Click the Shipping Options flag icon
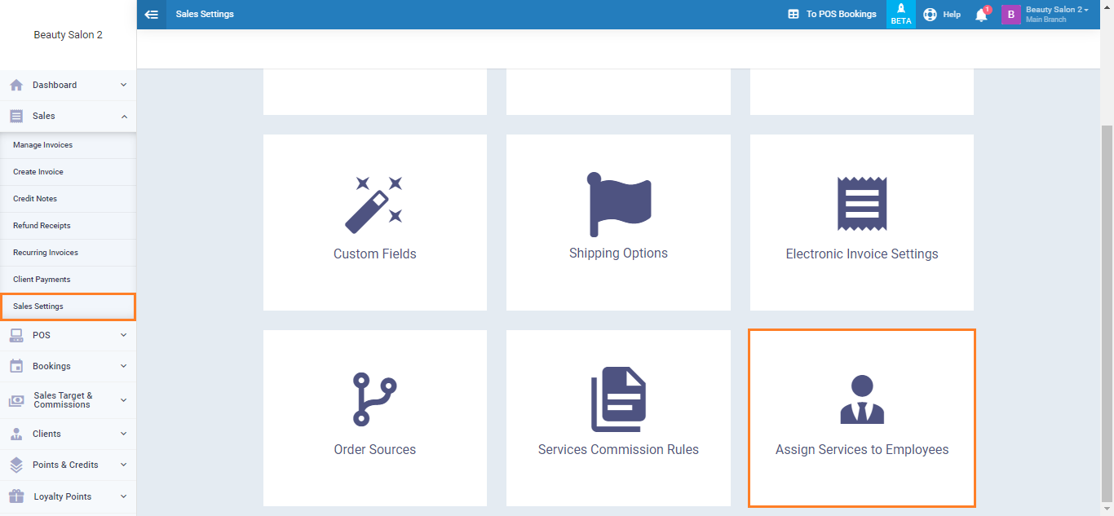The height and width of the screenshot is (516, 1114). click(618, 205)
